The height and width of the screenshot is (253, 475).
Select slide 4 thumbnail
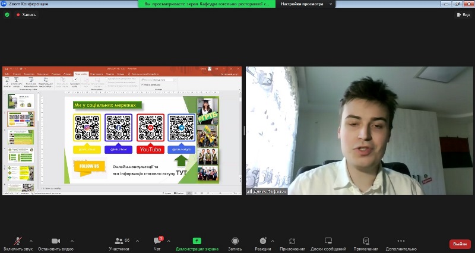(21, 155)
